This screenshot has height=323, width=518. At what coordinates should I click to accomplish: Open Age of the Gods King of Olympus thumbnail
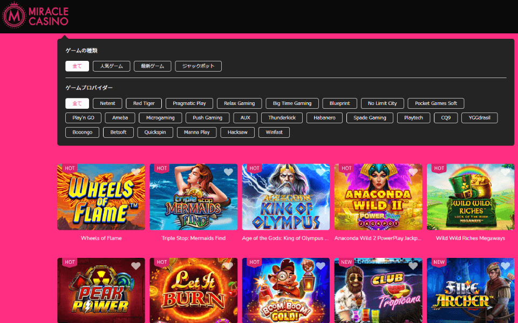point(286,197)
